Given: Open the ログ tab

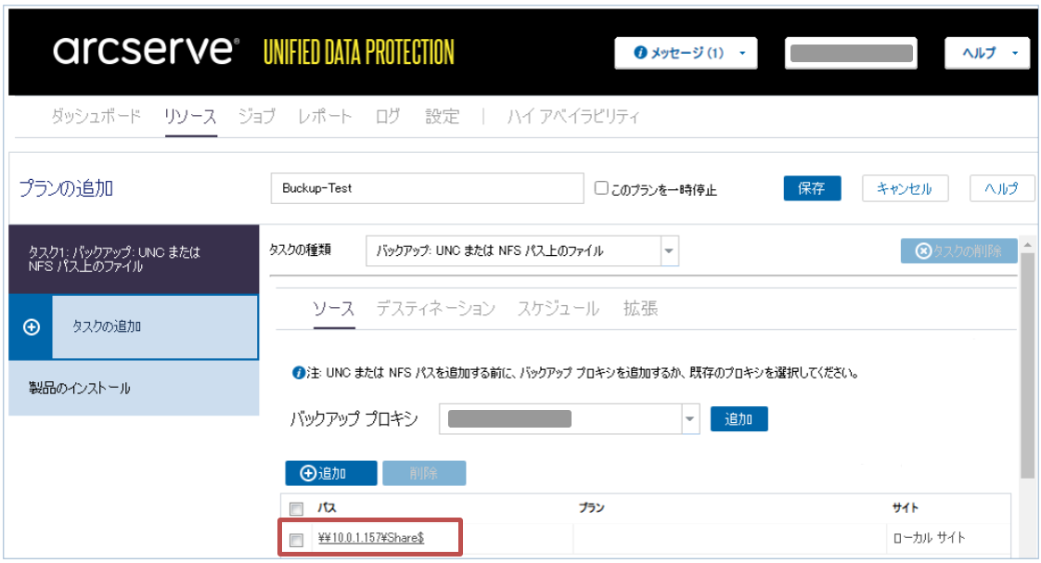Looking at the screenshot, I should 388,116.
